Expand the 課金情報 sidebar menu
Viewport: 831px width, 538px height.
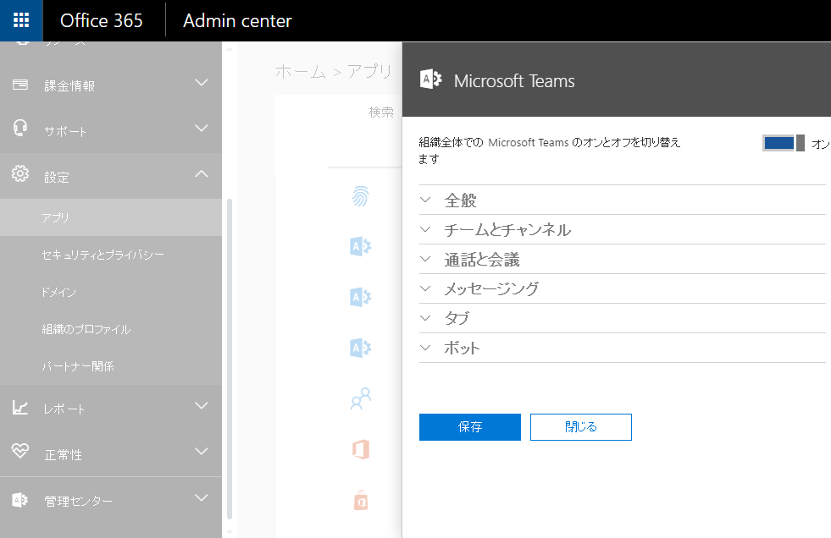(202, 83)
